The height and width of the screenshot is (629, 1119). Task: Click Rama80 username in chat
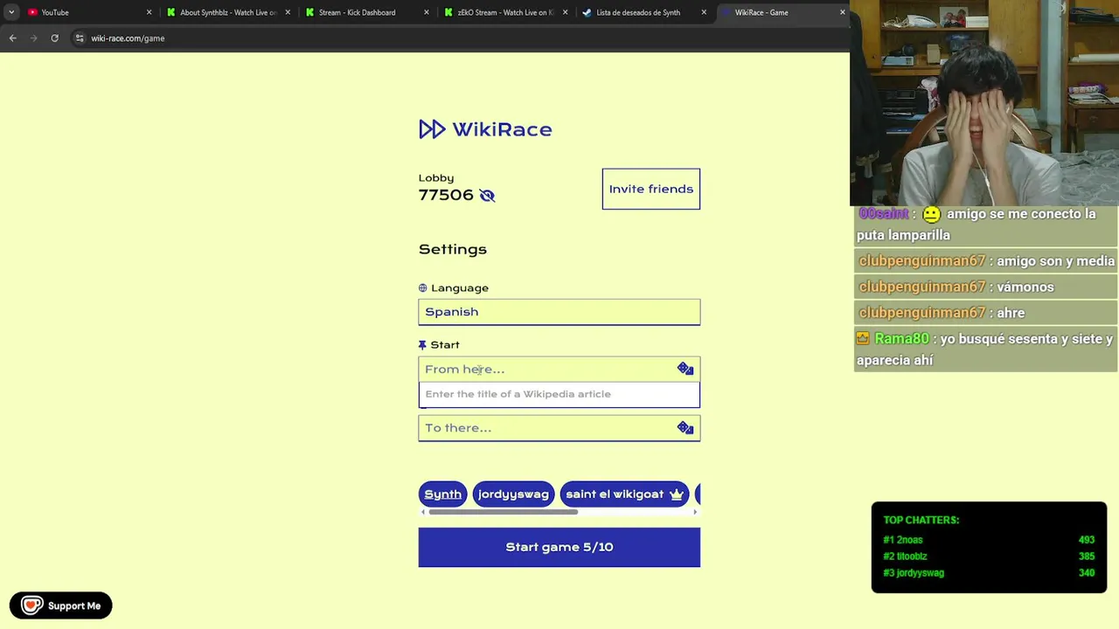[901, 338]
